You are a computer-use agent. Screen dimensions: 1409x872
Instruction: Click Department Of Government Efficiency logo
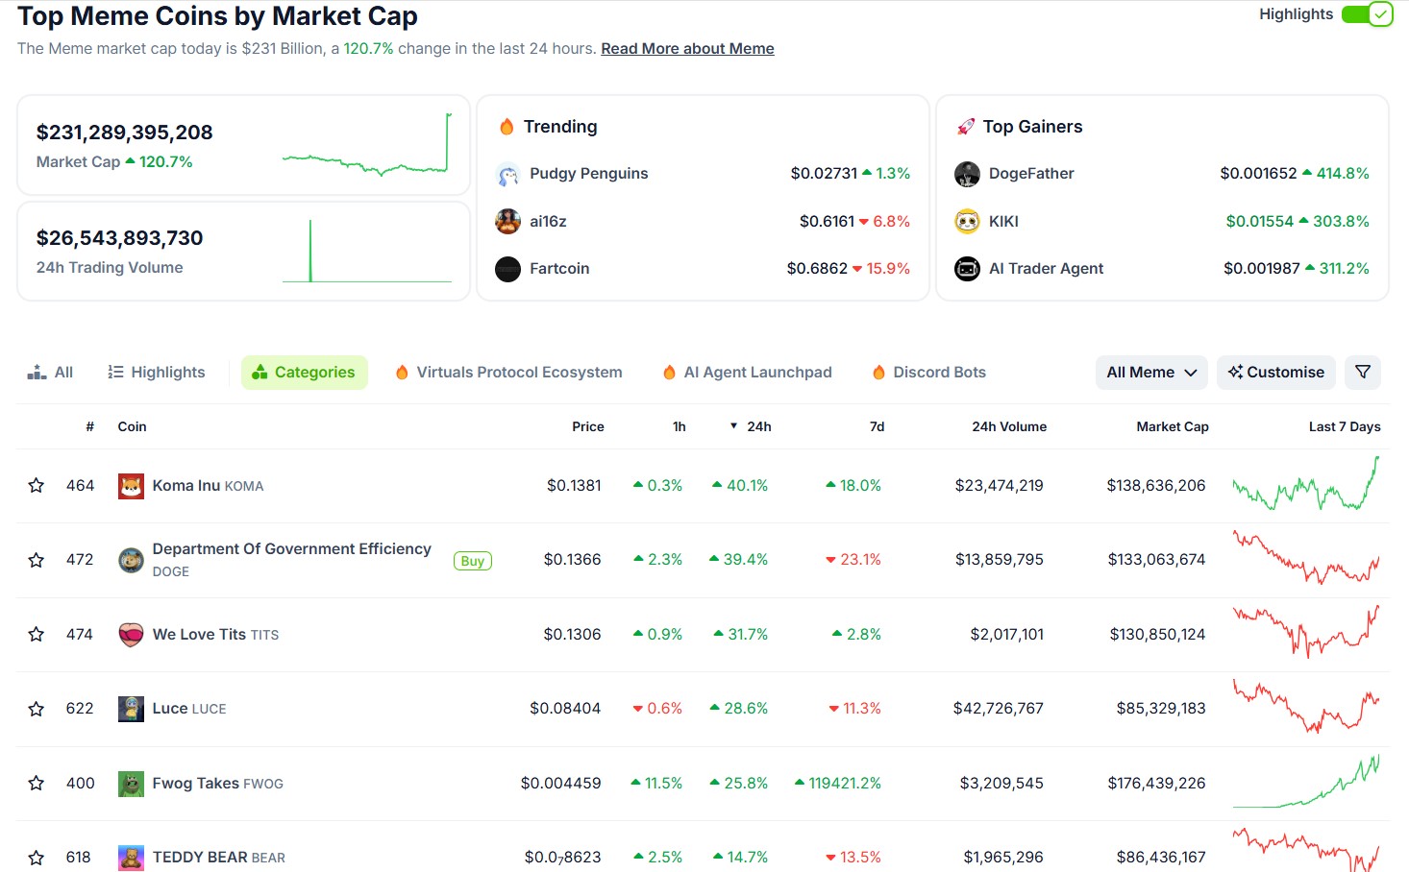tap(131, 560)
